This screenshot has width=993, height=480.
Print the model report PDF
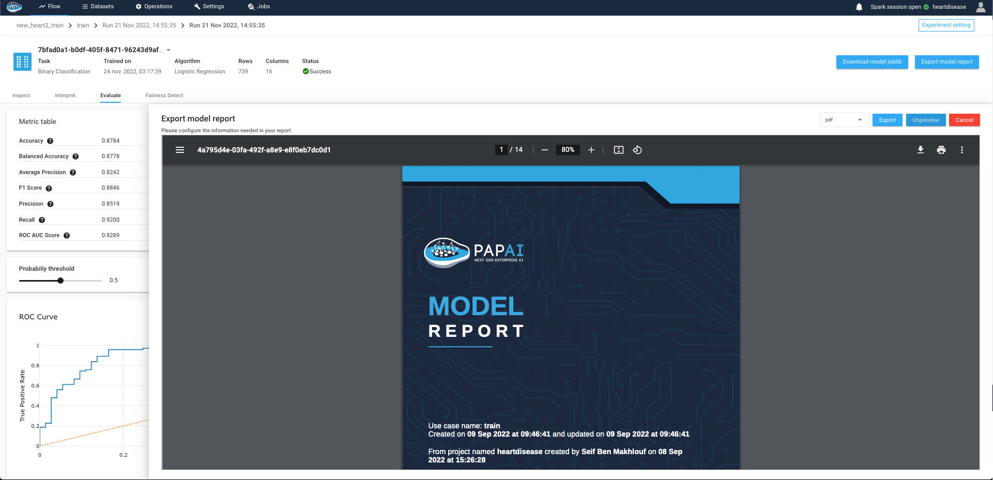click(x=941, y=150)
